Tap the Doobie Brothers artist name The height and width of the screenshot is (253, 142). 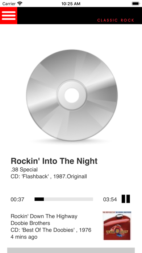[x=30, y=223]
